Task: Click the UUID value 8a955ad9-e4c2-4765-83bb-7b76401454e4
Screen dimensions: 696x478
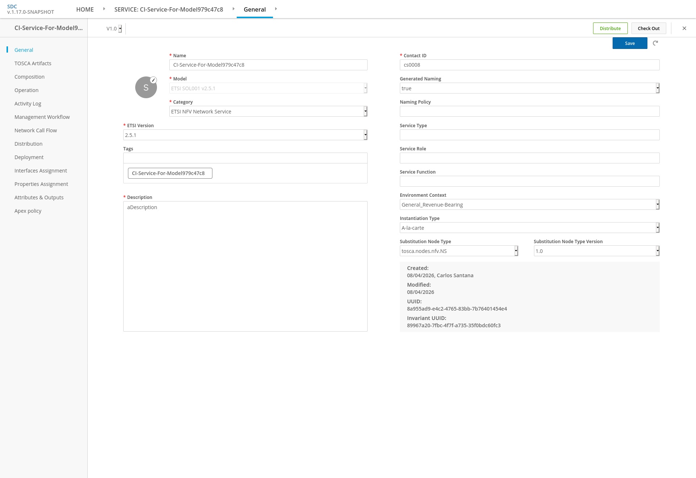Action: click(x=457, y=309)
